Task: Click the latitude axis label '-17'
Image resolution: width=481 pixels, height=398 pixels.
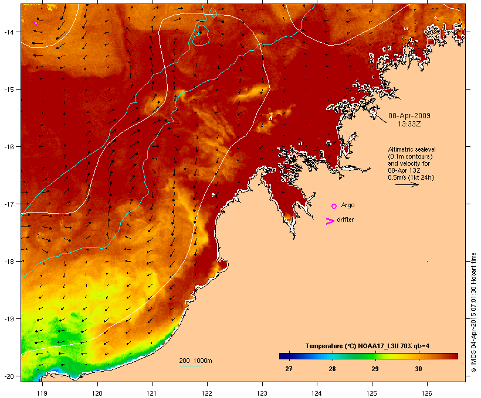Action: (x=8, y=204)
